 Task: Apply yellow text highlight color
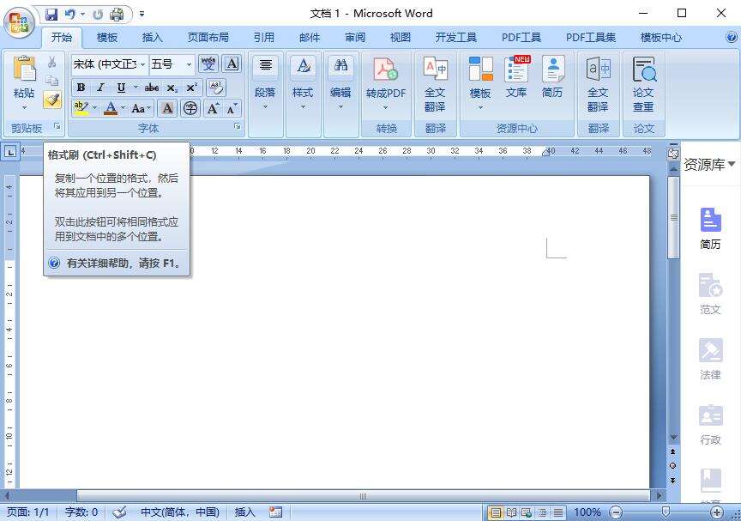click(81, 108)
